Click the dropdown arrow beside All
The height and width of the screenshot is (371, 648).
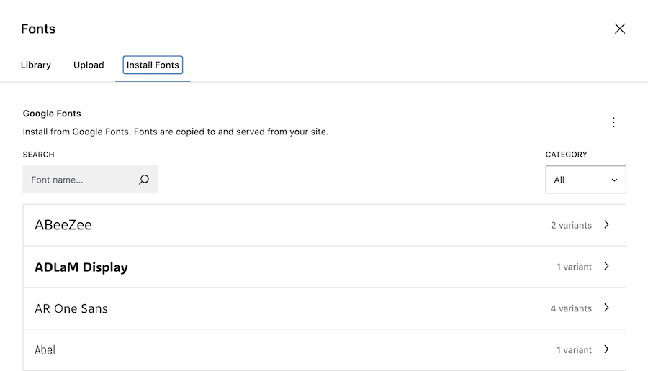pos(614,180)
